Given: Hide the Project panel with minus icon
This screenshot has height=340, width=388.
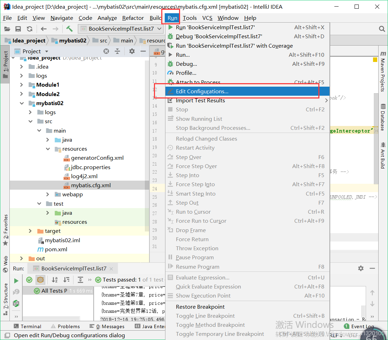Looking at the screenshot, I should 143,51.
